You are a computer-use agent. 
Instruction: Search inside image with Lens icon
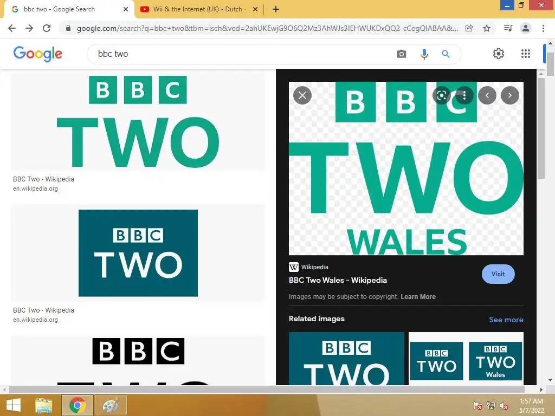(x=441, y=95)
